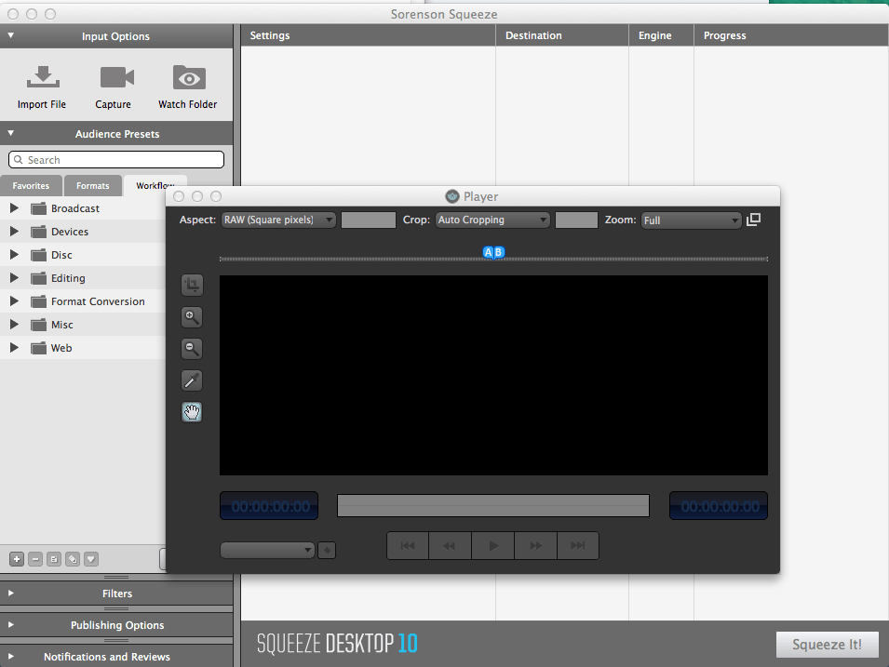The image size is (889, 667).
Task: Fast forward the video in Player
Action: (x=536, y=546)
